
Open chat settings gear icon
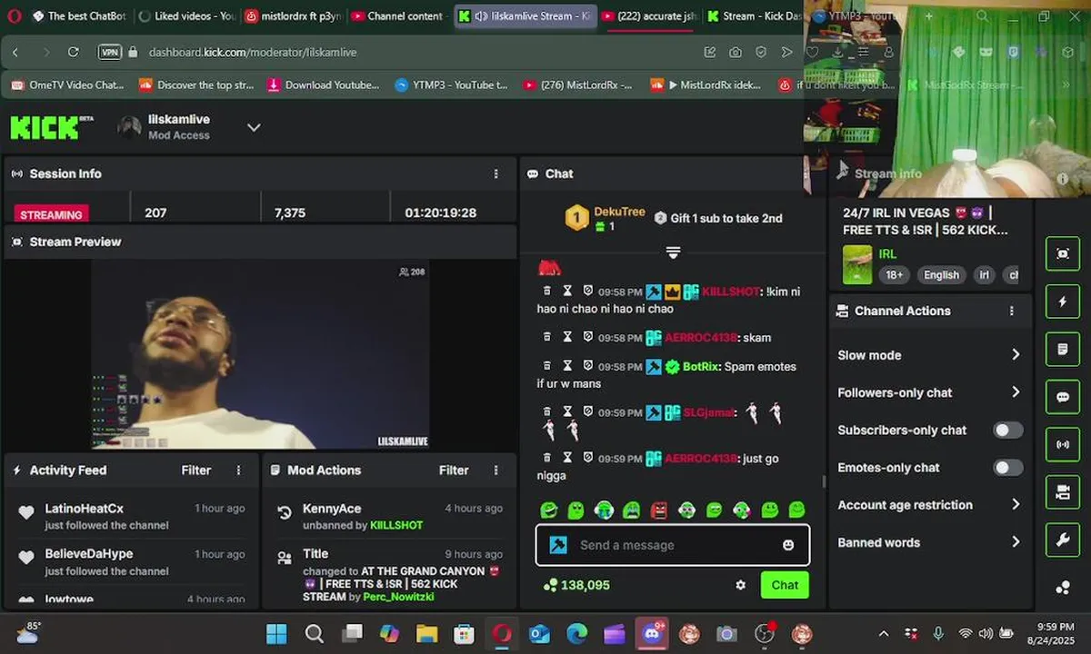coord(741,585)
